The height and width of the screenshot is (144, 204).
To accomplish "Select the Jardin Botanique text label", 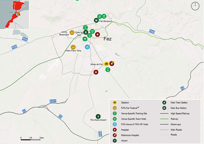I will (64, 33).
